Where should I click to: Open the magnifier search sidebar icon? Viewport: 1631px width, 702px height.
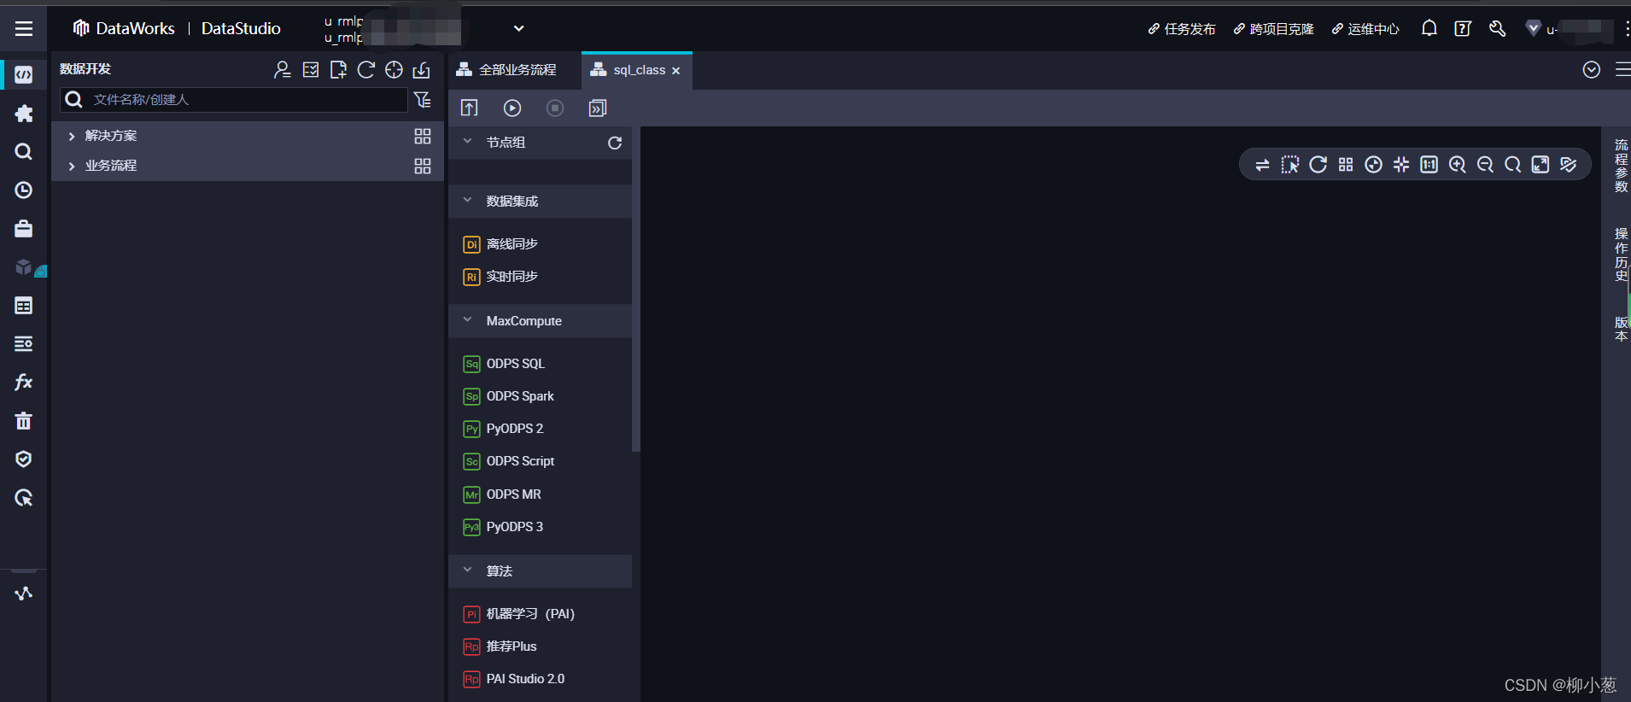tap(24, 152)
